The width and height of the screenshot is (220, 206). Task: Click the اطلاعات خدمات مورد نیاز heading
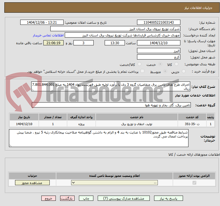[x=195, y=96]
